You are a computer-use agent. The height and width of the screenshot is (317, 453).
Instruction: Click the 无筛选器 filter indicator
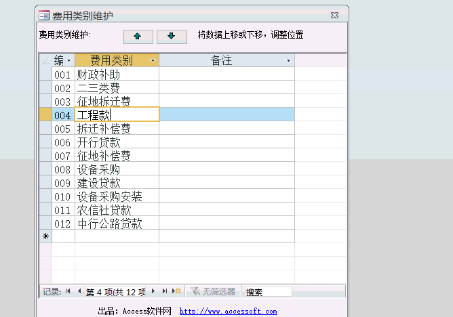point(213,291)
